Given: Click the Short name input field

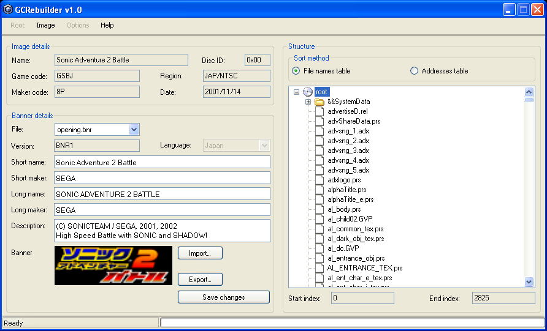Looking at the screenshot, I should tap(163, 162).
